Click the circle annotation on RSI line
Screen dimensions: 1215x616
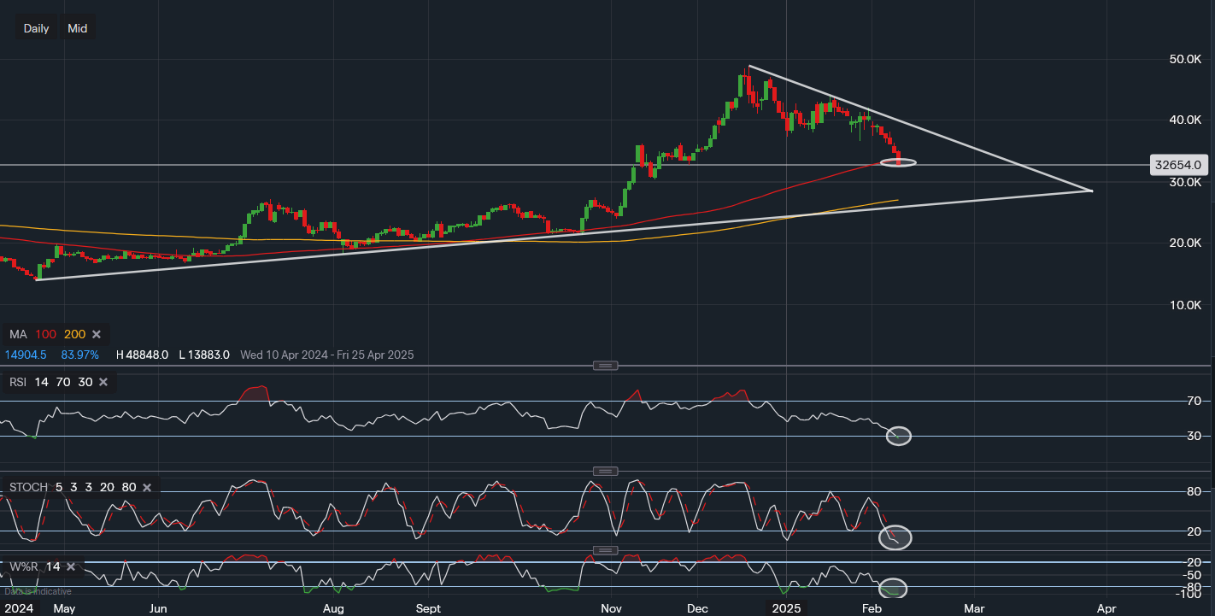899,435
